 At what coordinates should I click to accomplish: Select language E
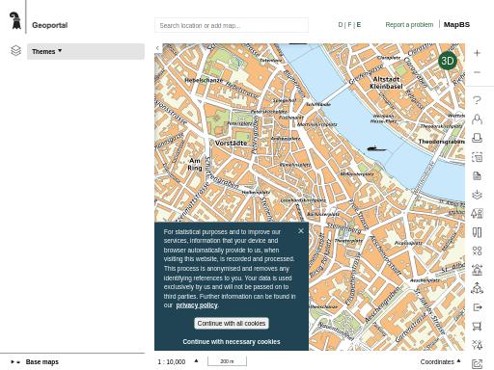[359, 25]
